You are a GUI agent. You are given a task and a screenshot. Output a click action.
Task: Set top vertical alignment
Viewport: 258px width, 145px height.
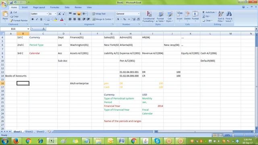[x=70, y=14]
